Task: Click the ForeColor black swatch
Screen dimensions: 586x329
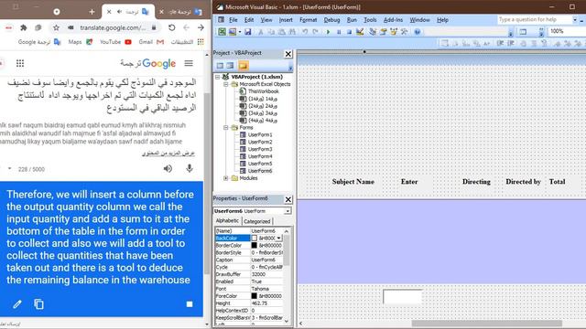Action: [x=255, y=296]
